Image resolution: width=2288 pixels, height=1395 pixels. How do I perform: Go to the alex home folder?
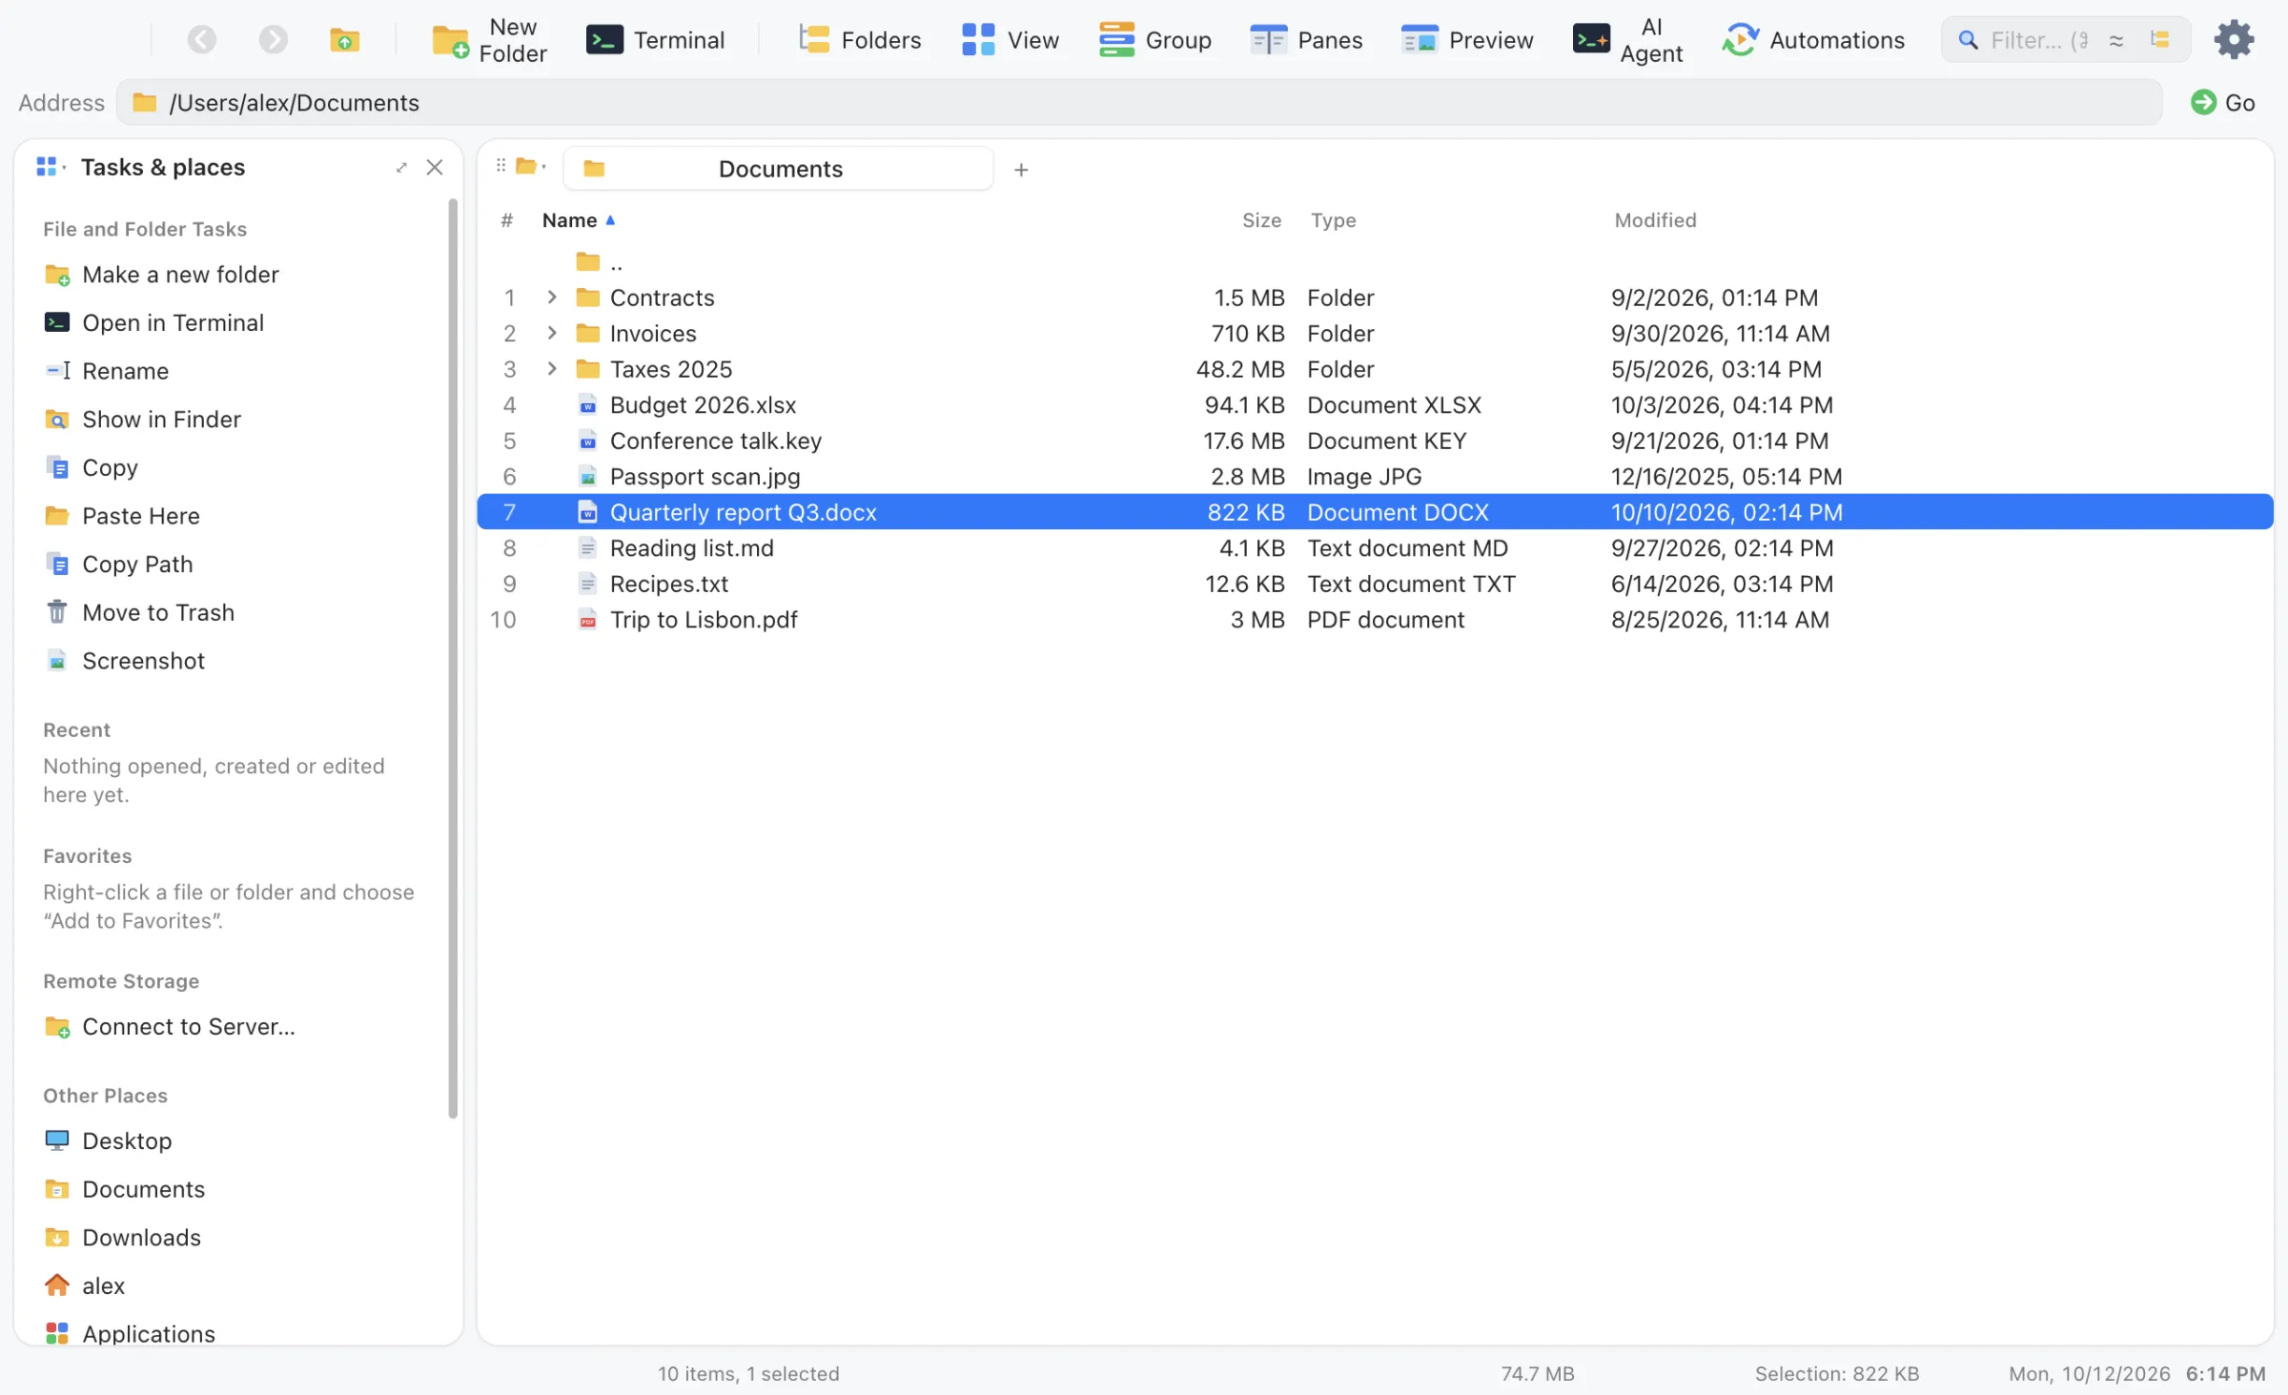click(85, 1285)
